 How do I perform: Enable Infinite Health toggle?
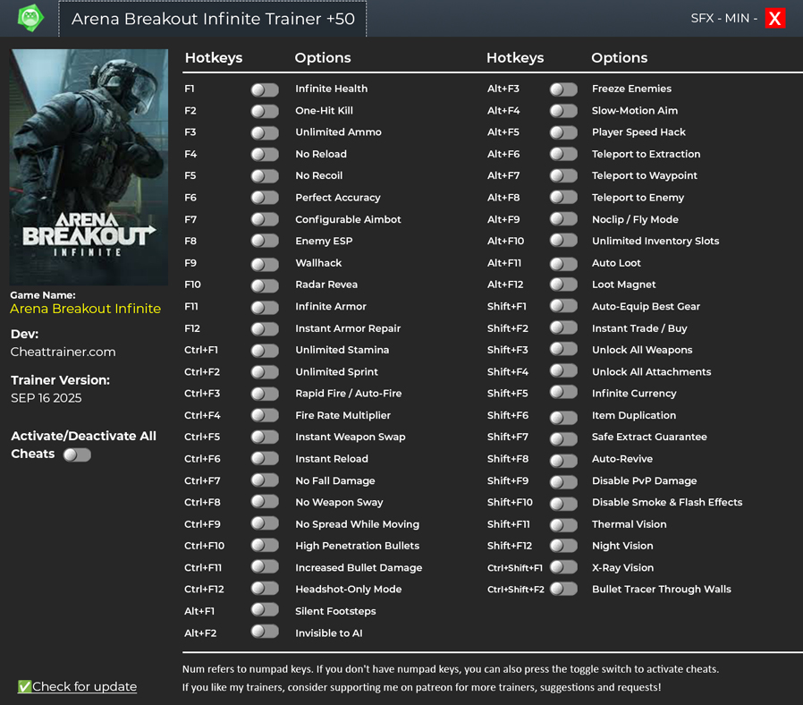point(265,90)
